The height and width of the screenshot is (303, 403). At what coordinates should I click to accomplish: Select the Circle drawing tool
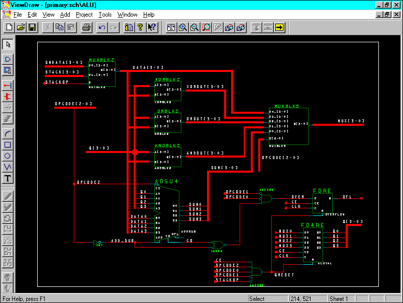[x=8, y=156]
